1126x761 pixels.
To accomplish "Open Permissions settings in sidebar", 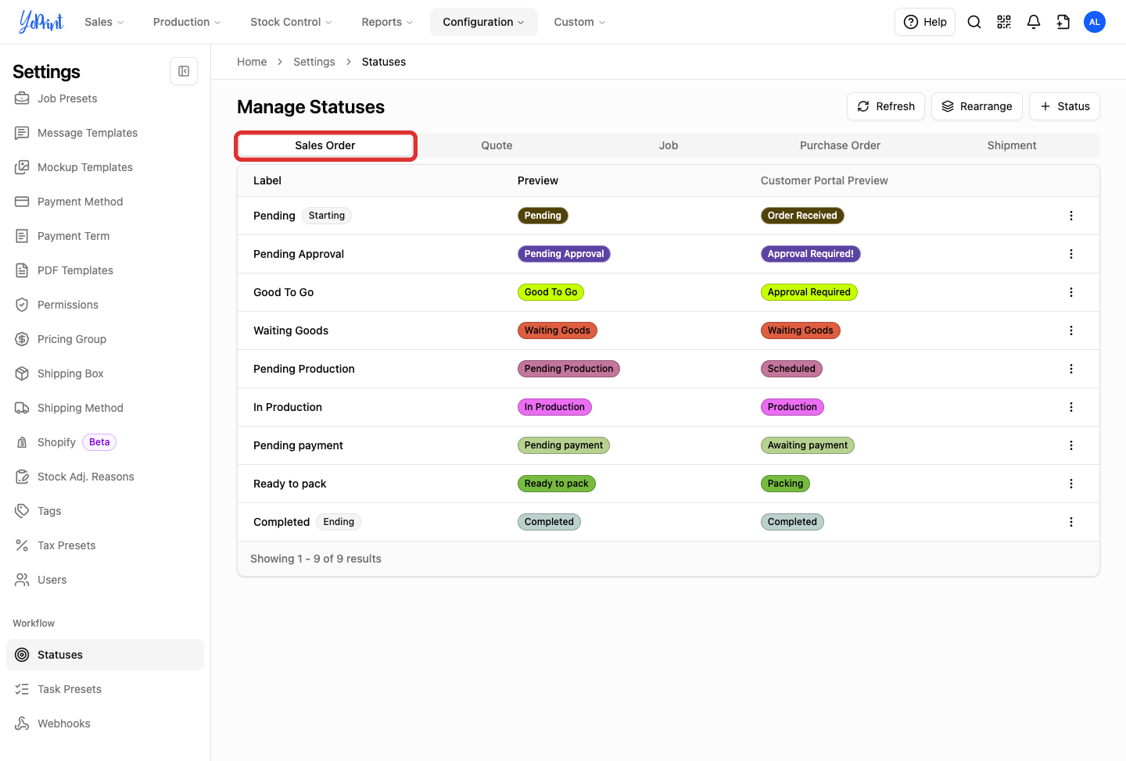I will point(68,305).
